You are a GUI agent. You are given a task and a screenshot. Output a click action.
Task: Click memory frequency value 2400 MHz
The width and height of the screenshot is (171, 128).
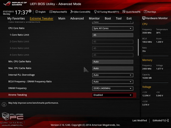[147, 69]
